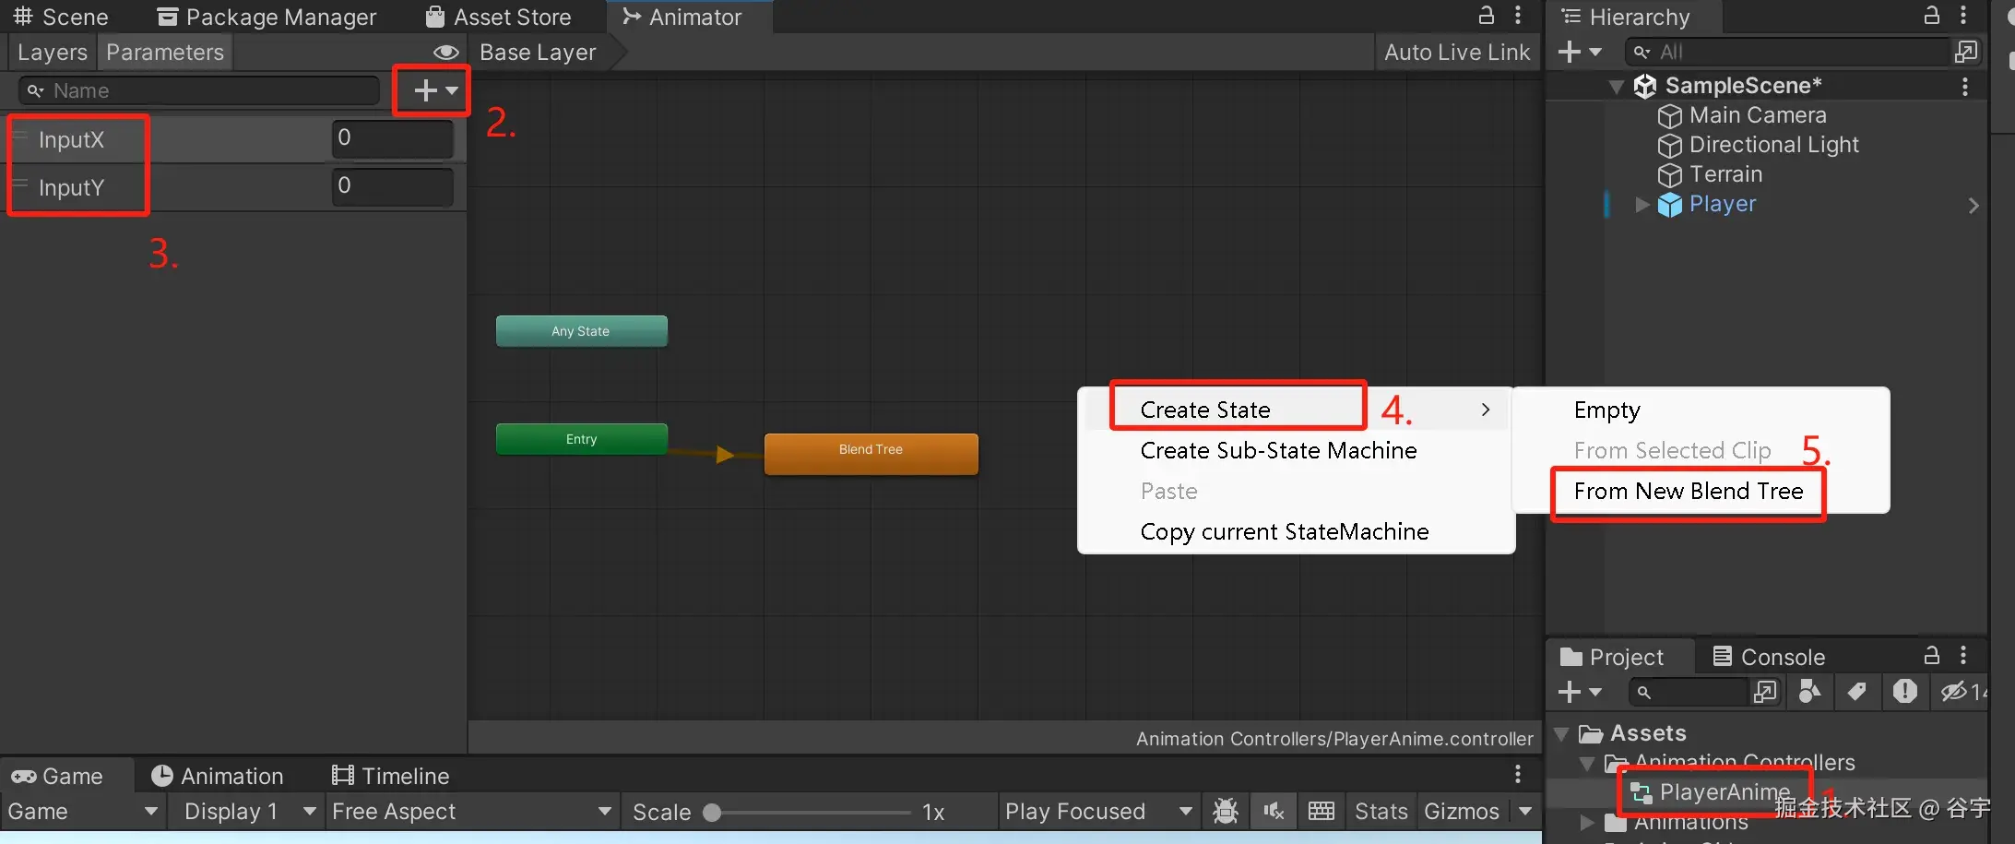Open SampleScene three-dot options menu
The height and width of the screenshot is (844, 2015).
point(1965,86)
